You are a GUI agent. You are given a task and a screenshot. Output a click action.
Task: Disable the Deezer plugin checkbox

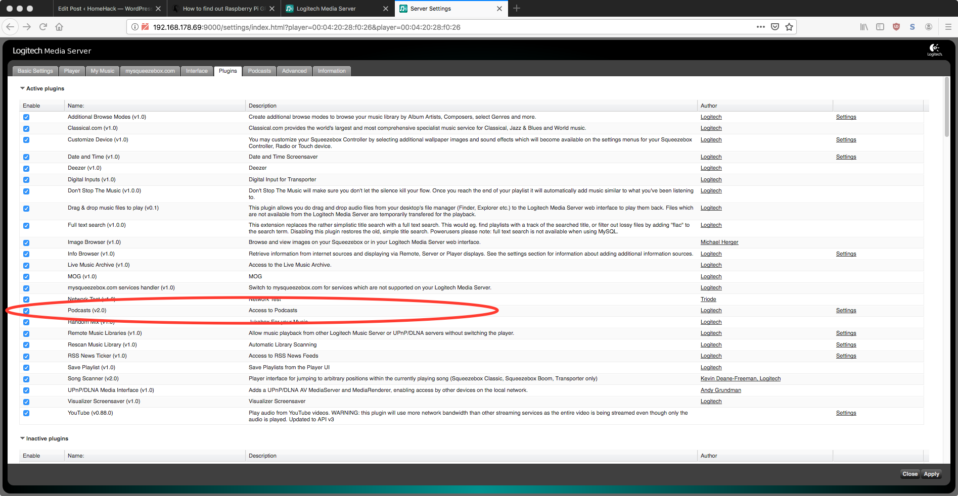(26, 168)
